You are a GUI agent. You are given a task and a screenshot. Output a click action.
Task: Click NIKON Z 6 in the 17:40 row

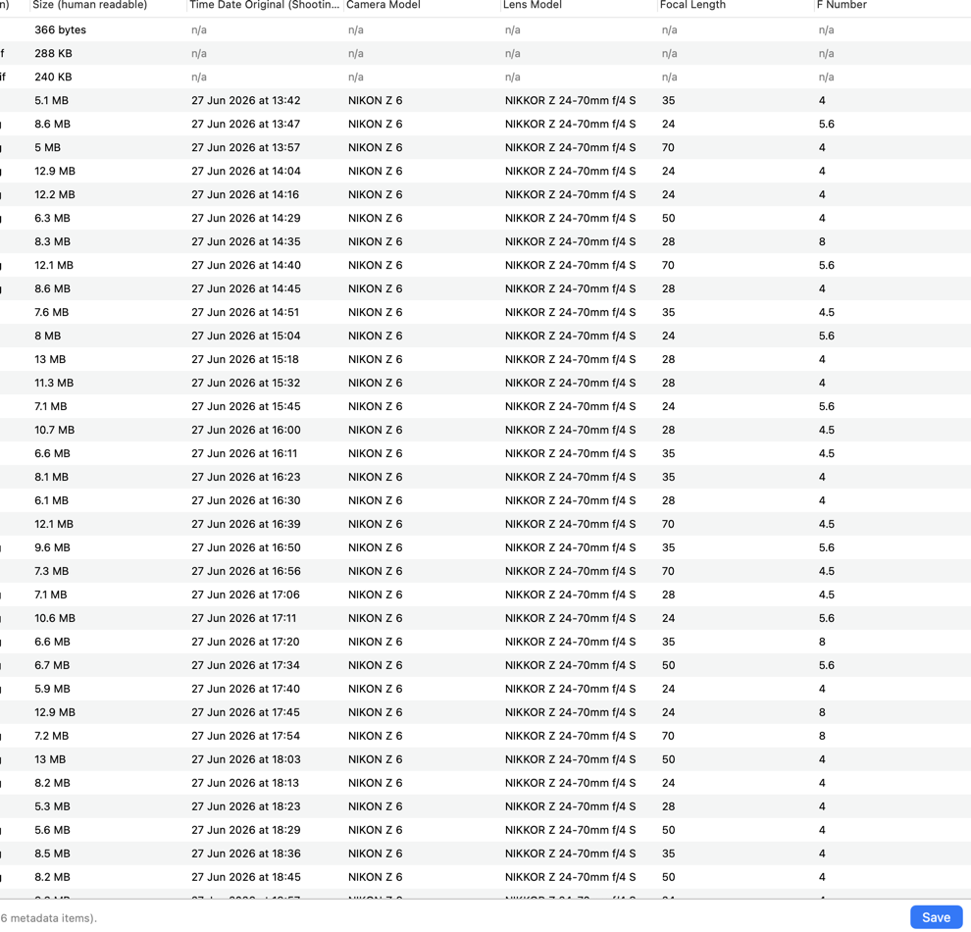coord(376,689)
